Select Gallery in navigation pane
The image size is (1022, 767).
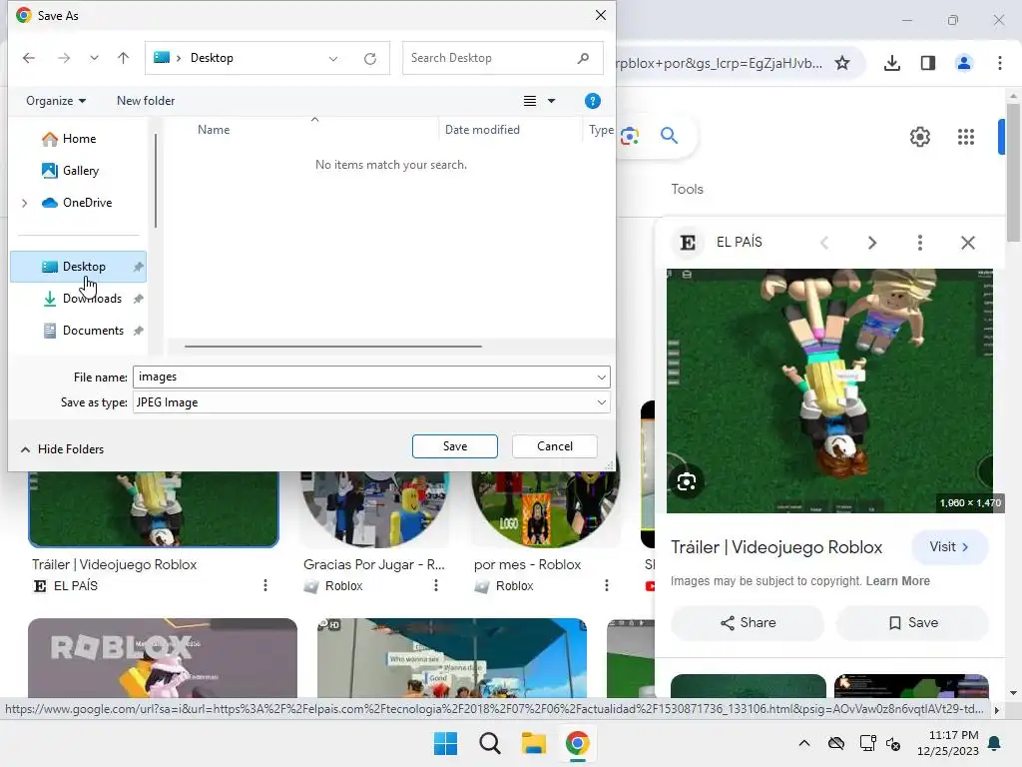(80, 170)
